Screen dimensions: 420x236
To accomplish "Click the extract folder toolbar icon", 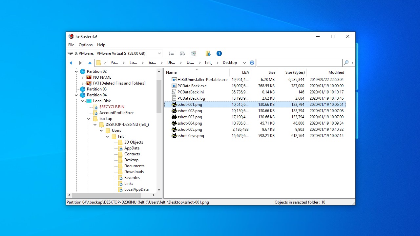I will [208, 53].
